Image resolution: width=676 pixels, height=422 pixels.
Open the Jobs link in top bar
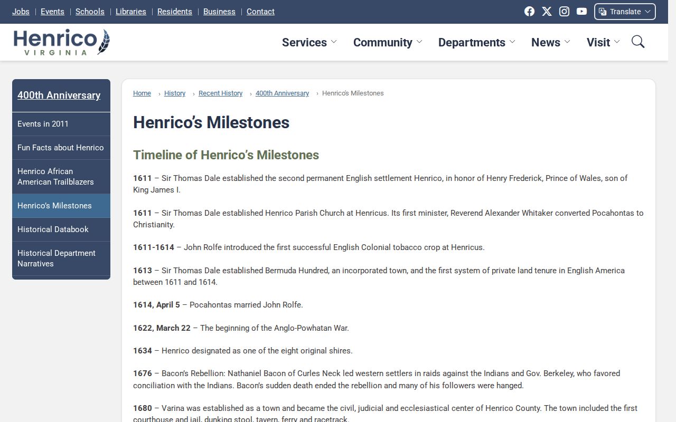21,12
